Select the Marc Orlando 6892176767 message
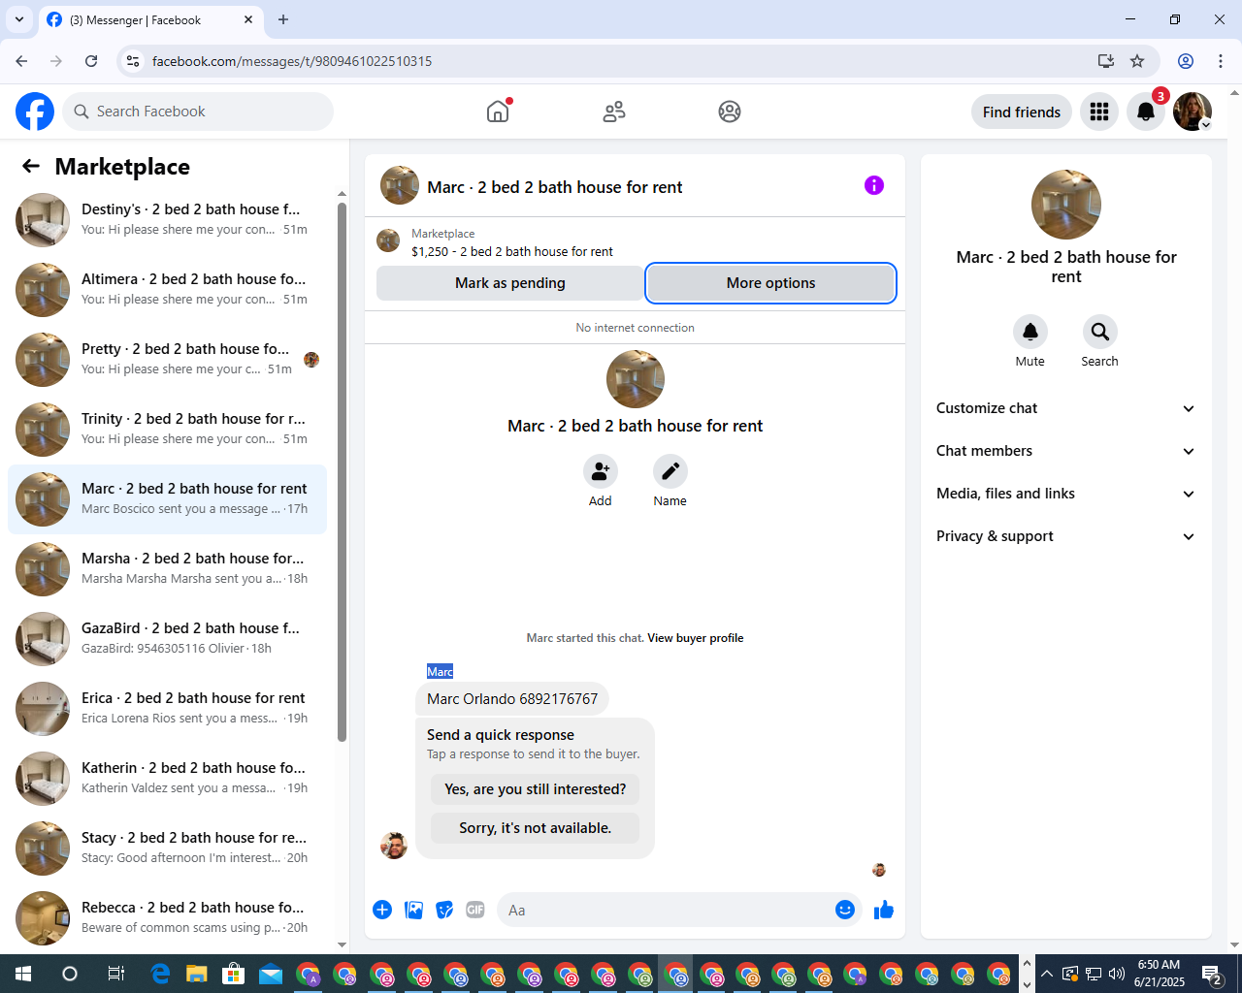 pyautogui.click(x=512, y=699)
